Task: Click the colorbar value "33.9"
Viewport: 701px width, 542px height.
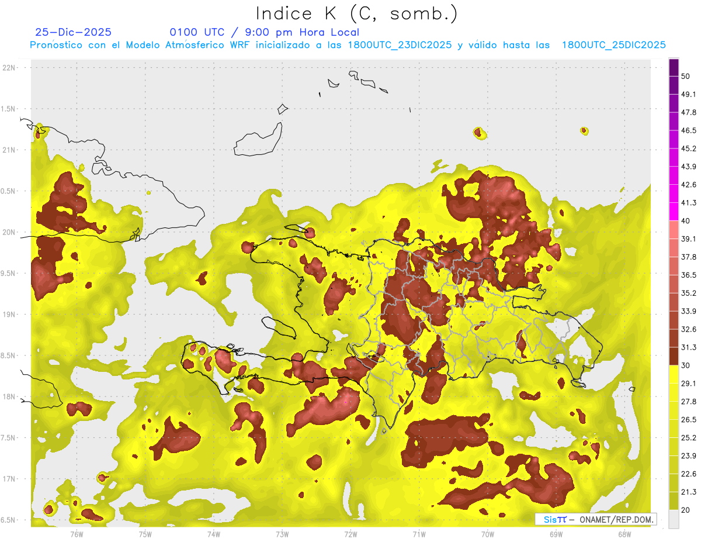Action: coord(689,311)
